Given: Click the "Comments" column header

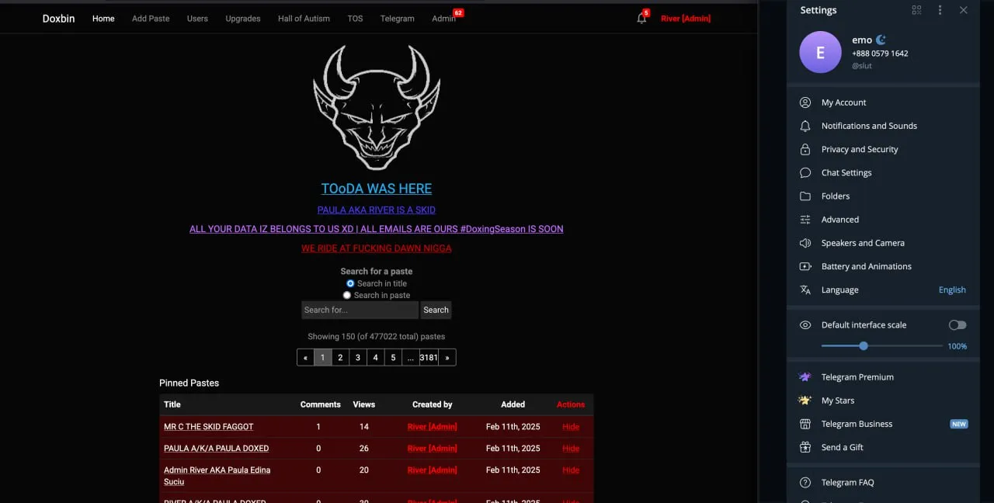Looking at the screenshot, I should [321, 404].
